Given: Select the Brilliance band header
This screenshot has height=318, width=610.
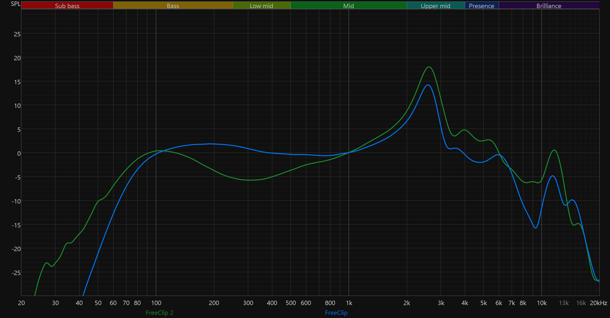Looking at the screenshot, I should pos(549,5).
